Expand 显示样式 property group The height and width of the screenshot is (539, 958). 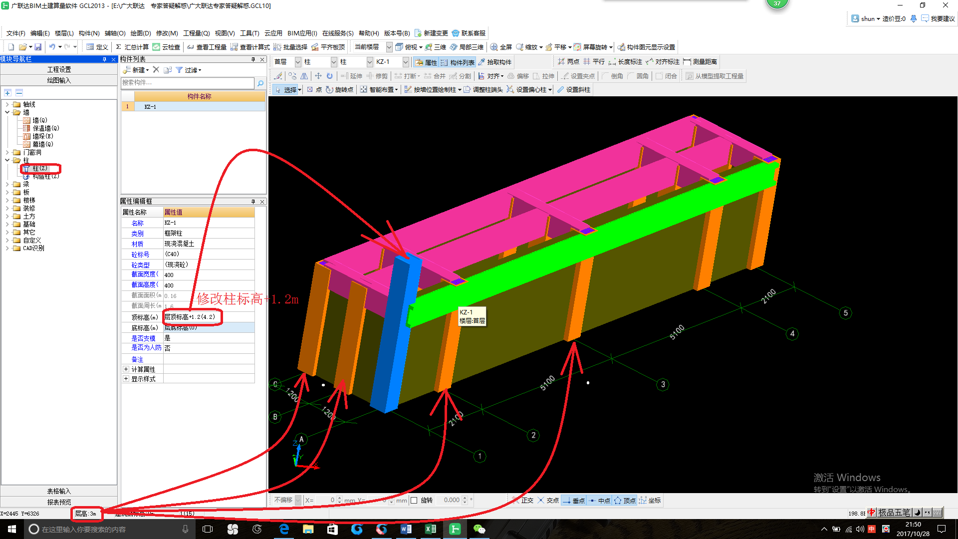126,379
